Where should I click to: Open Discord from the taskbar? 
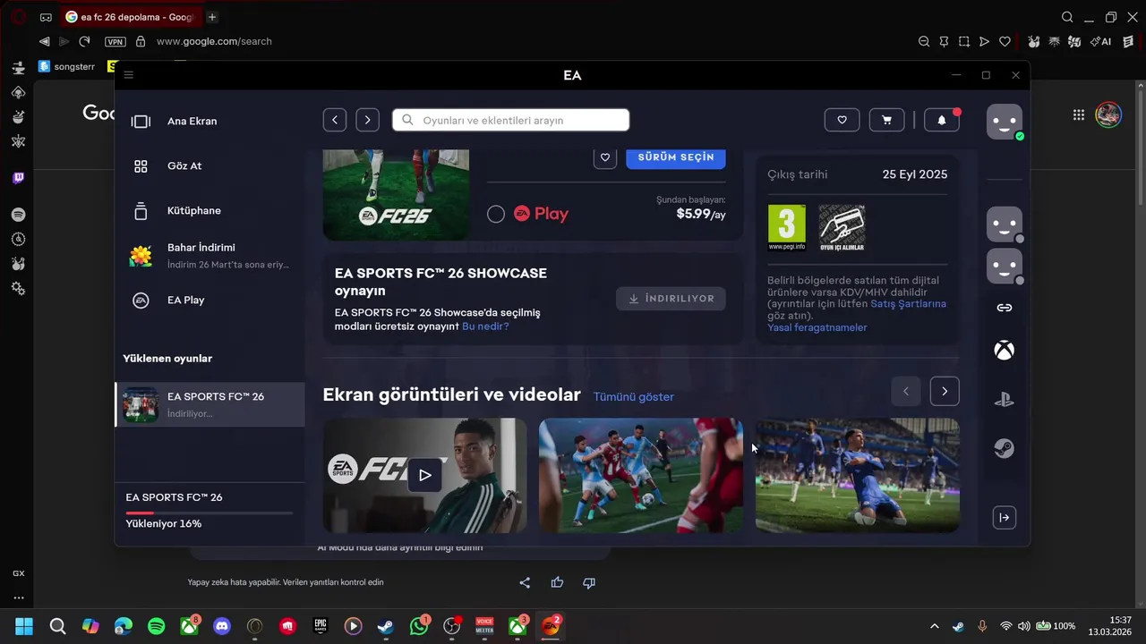(222, 626)
